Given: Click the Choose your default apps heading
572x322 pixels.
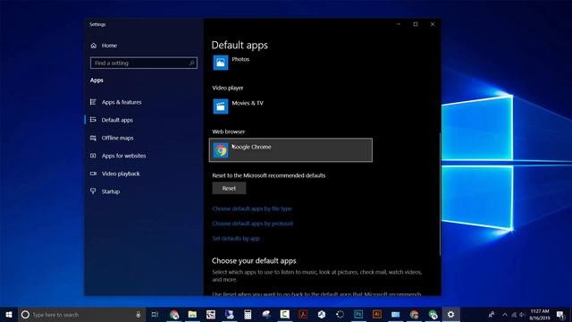Looking at the screenshot, I should (x=254, y=260).
